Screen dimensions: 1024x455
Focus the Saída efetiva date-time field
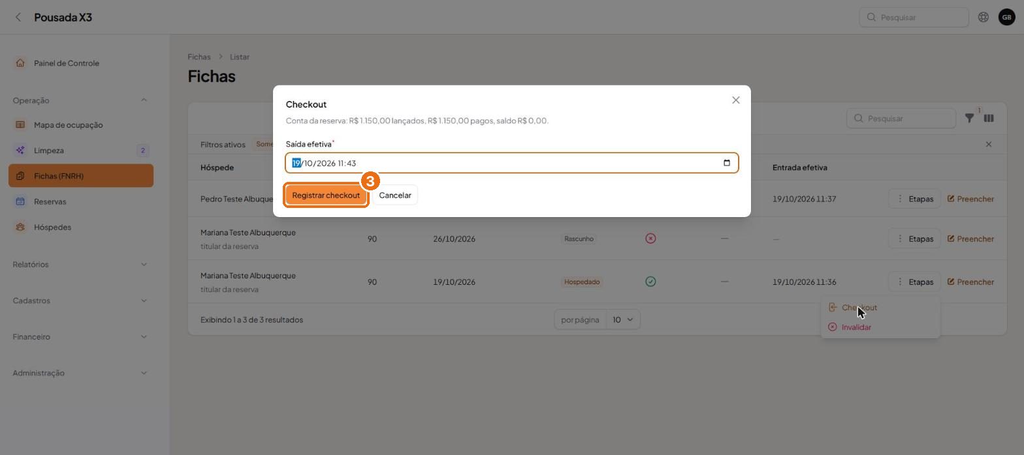(x=511, y=163)
